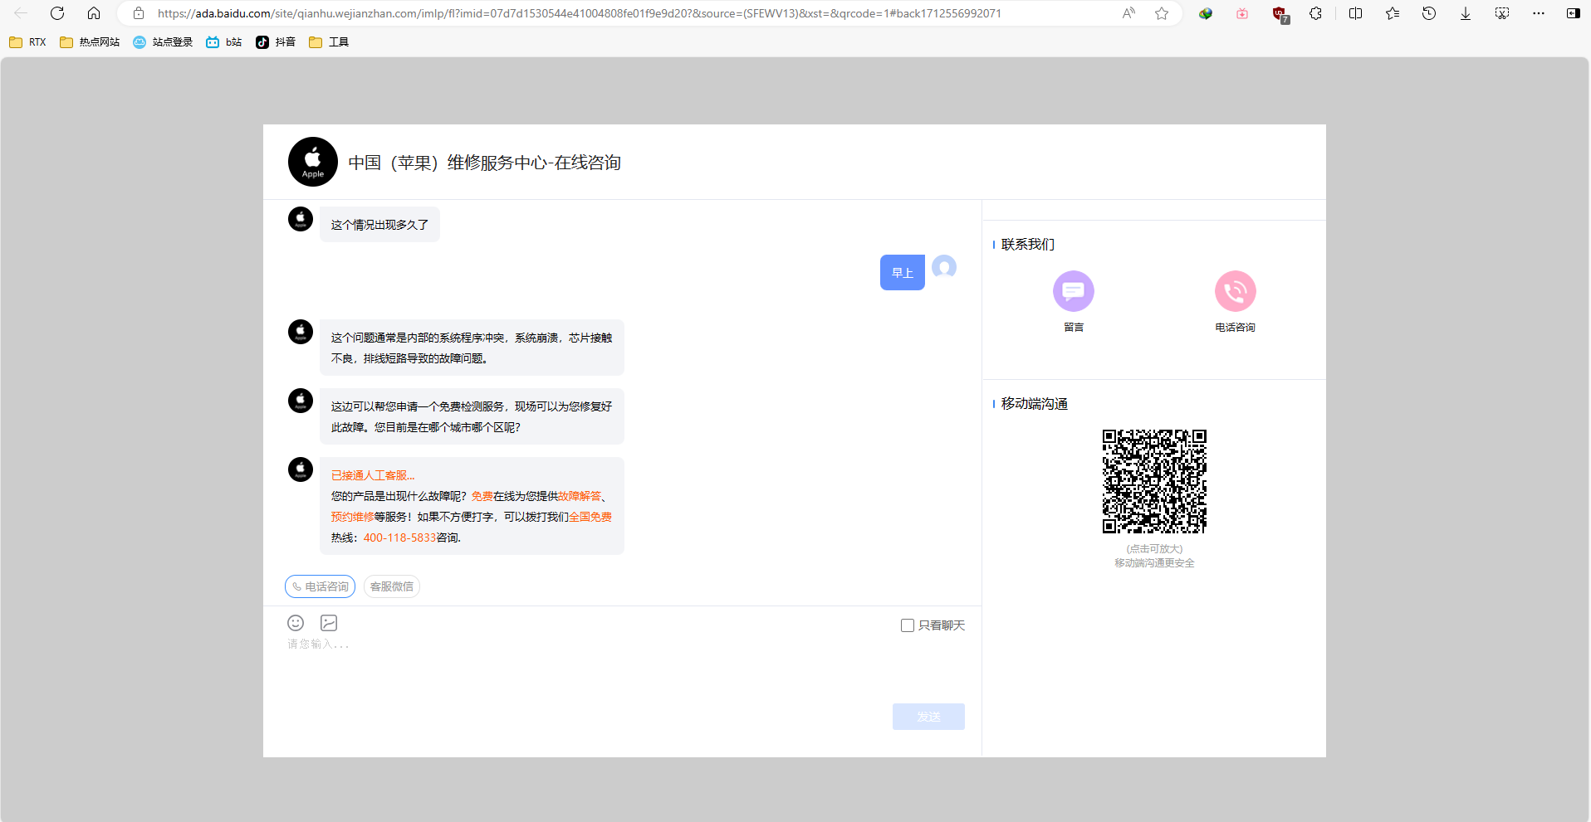Click the 客服微信 quick reply button
The image size is (1591, 822).
[392, 586]
